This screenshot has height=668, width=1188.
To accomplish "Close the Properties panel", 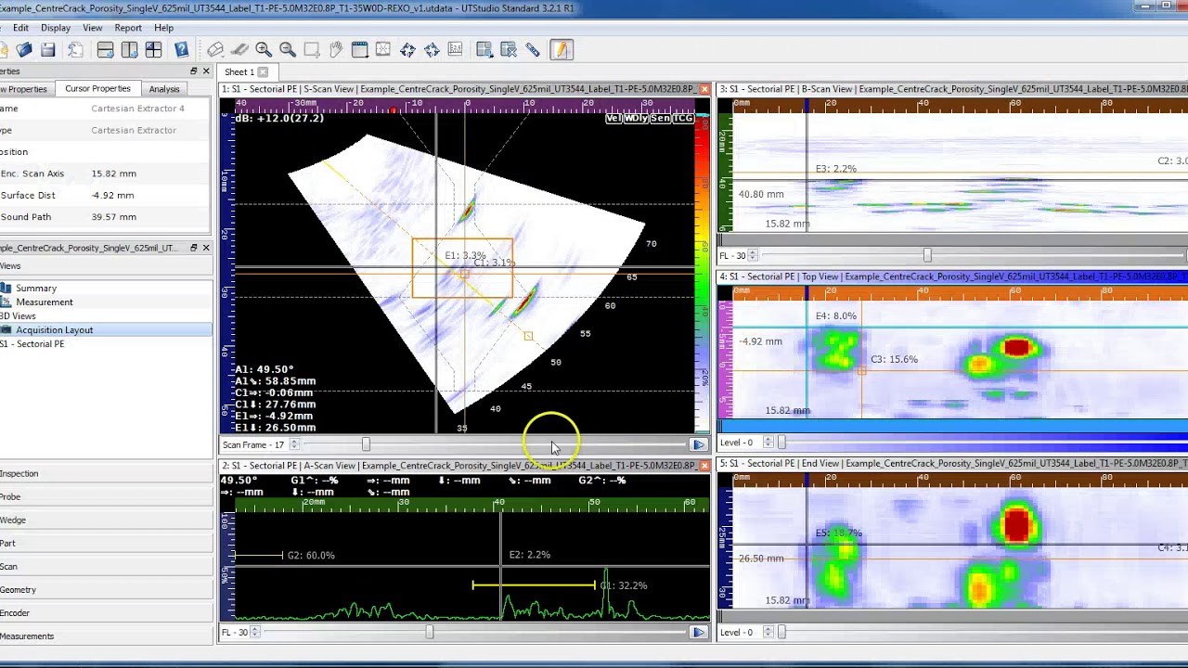I will click(205, 71).
